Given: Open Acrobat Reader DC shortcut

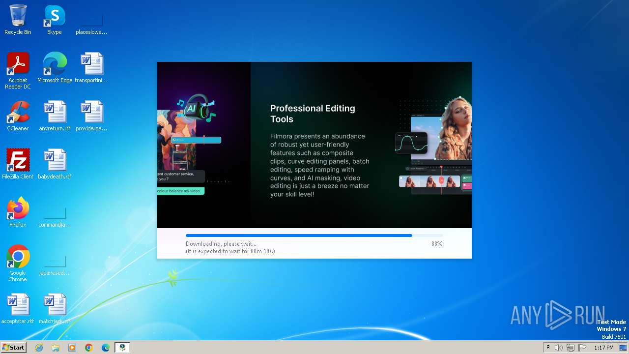Looking at the screenshot, I should pos(18,71).
